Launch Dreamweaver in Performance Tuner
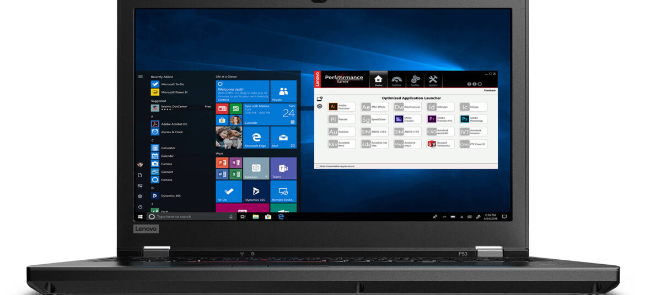645x295 pixels. tap(407, 107)
